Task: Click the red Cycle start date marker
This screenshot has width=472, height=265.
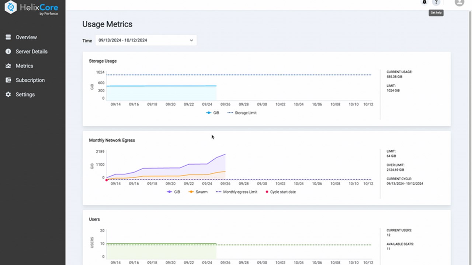Action: coord(107,180)
